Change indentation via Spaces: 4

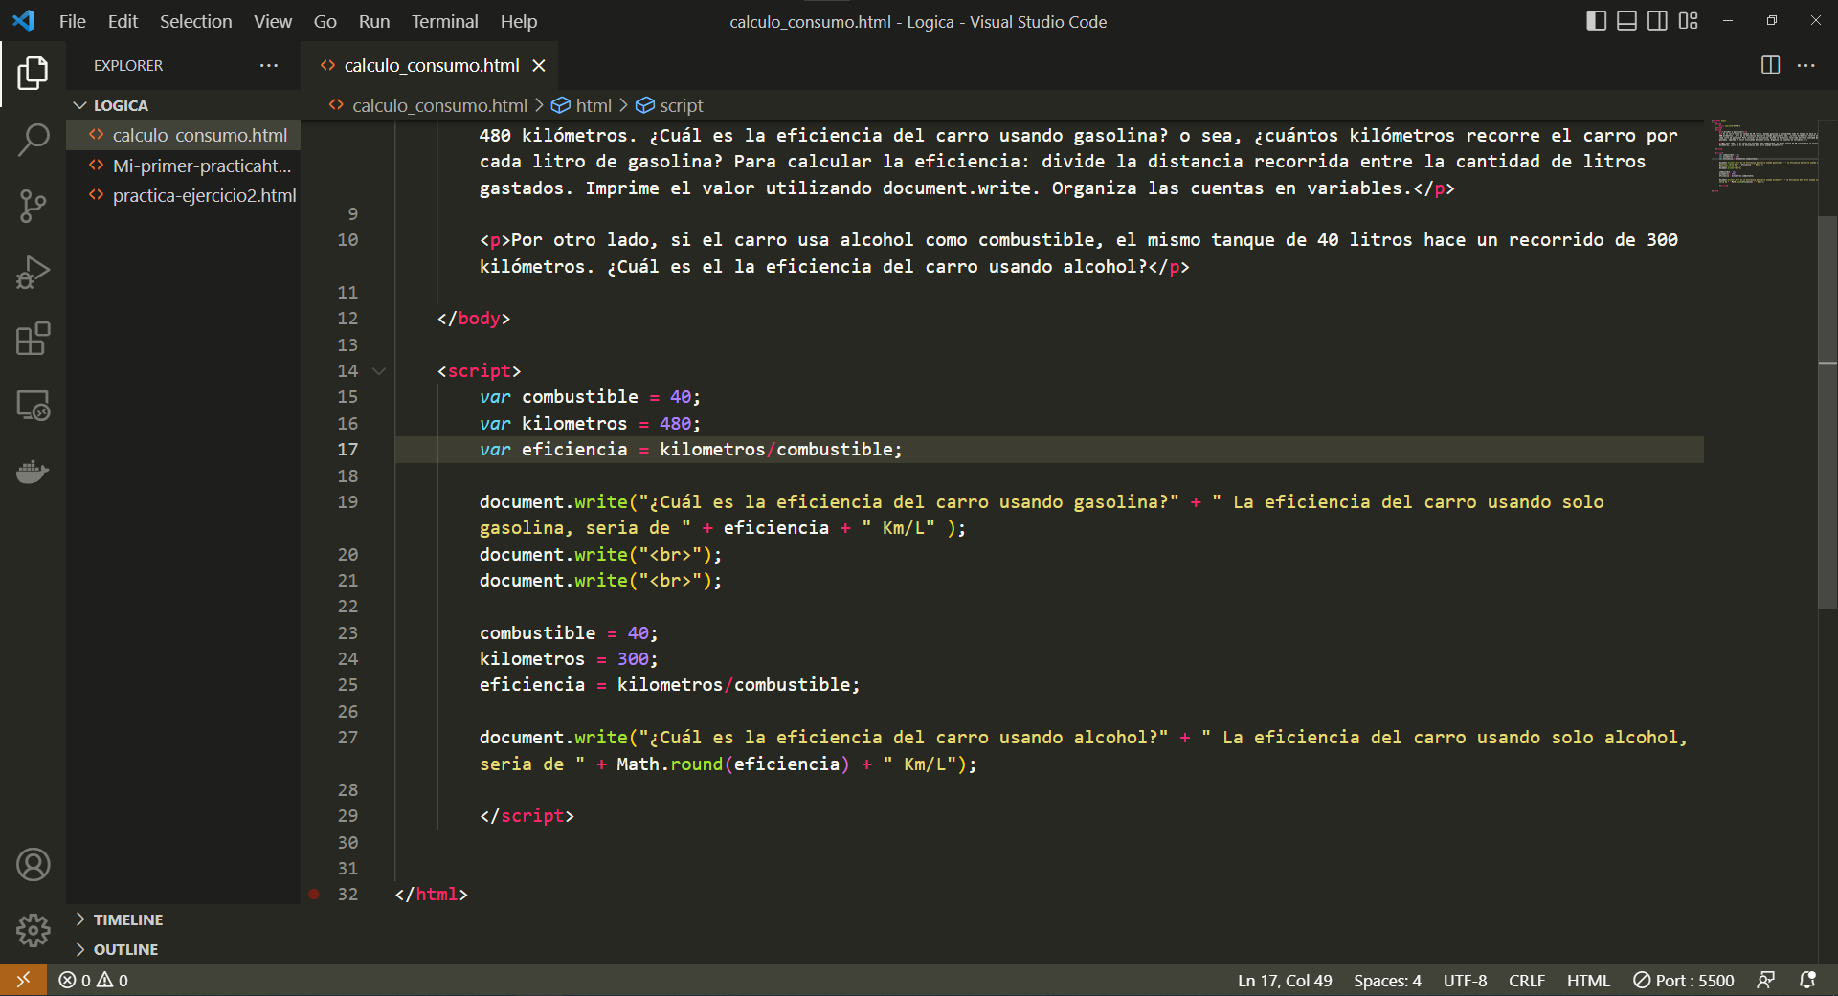tap(1387, 980)
